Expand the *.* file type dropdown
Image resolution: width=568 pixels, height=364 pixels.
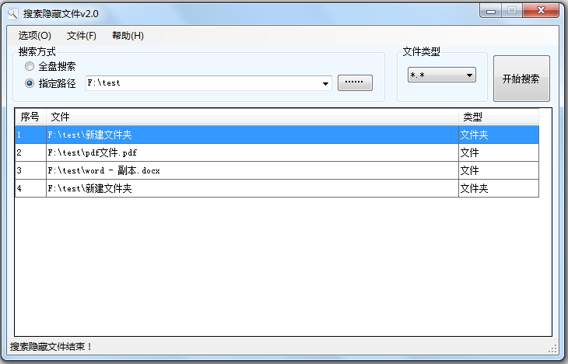click(x=469, y=75)
